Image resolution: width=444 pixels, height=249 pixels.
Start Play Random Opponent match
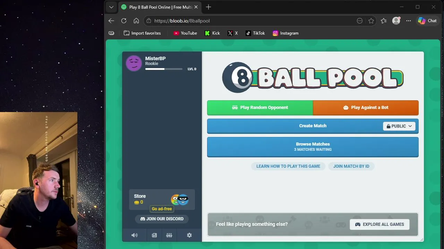tap(260, 108)
